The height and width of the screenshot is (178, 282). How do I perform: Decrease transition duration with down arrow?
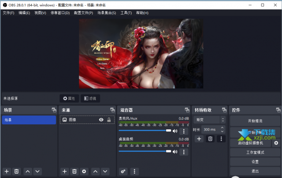(222, 131)
